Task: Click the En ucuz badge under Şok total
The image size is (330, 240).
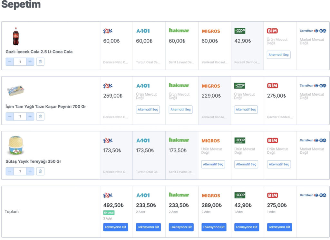Action: coord(109,213)
